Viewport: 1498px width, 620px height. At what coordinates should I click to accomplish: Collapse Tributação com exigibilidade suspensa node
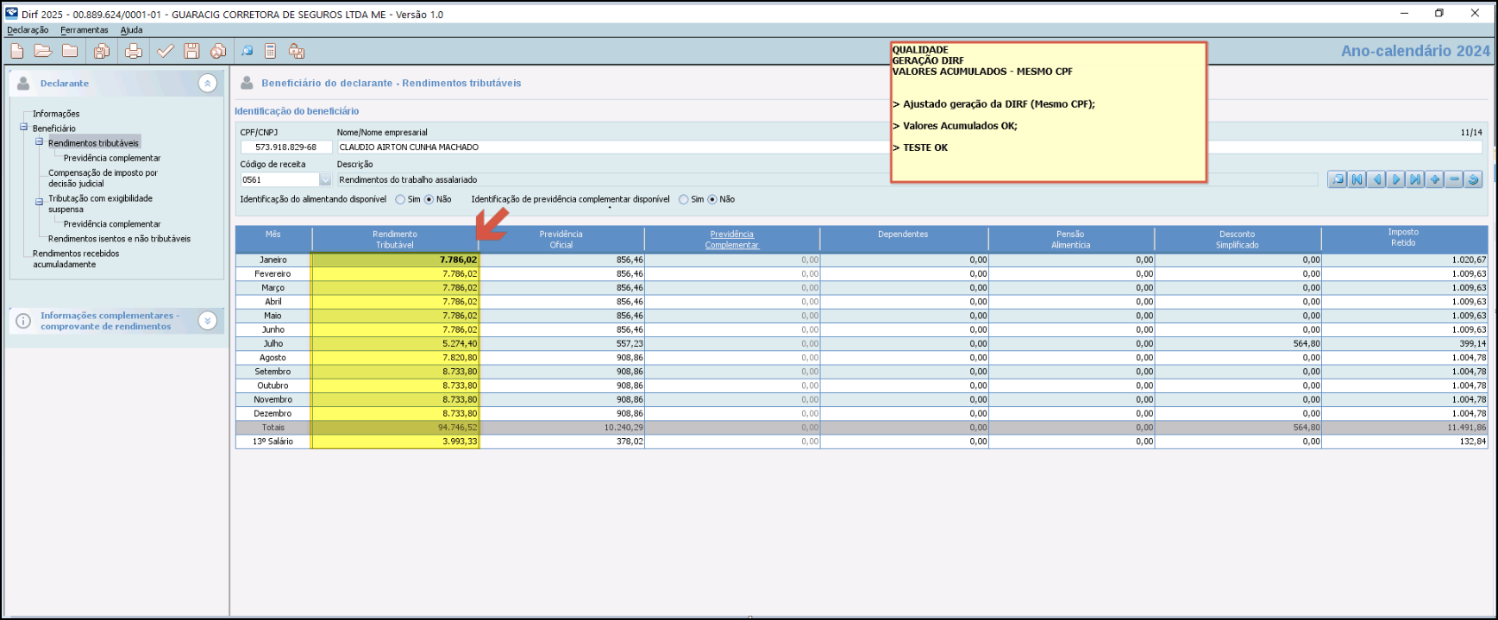(40, 202)
